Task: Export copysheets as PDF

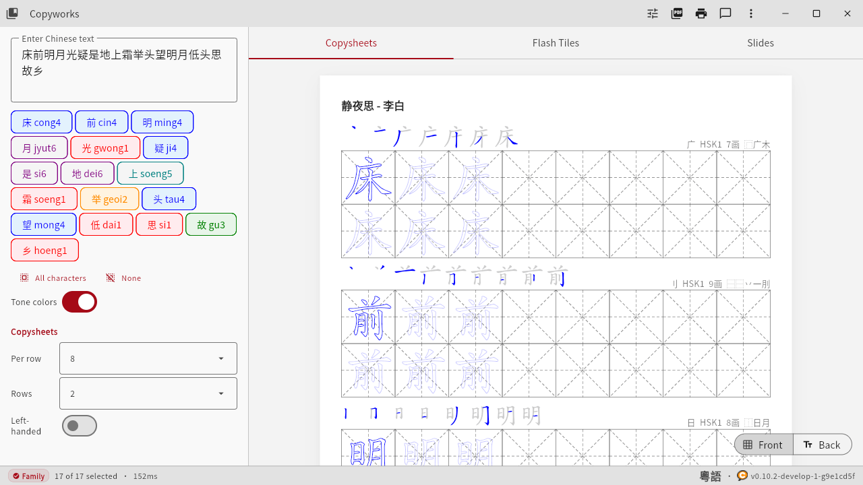Action: [x=676, y=13]
